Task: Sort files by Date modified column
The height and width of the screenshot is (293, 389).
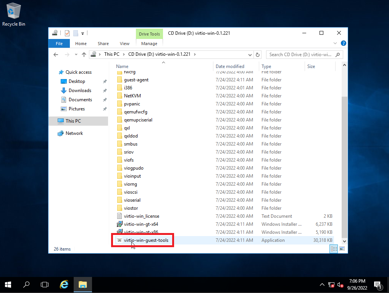Action: click(230, 66)
